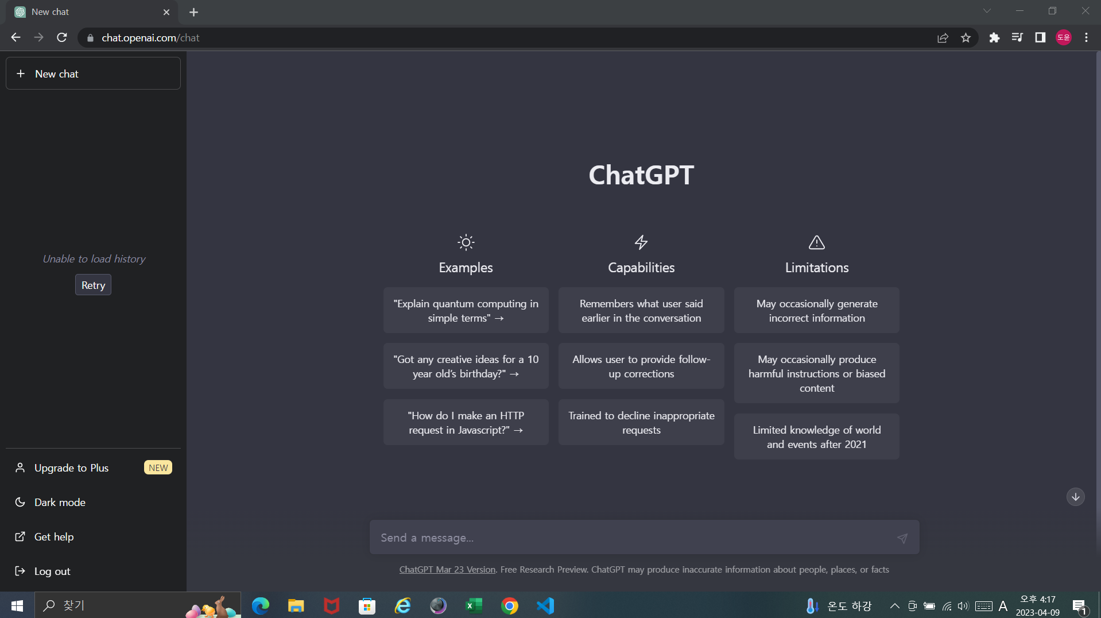Screen dimensions: 1101x618
Task: Click the chat.openai.com address bar
Action: coord(505,38)
